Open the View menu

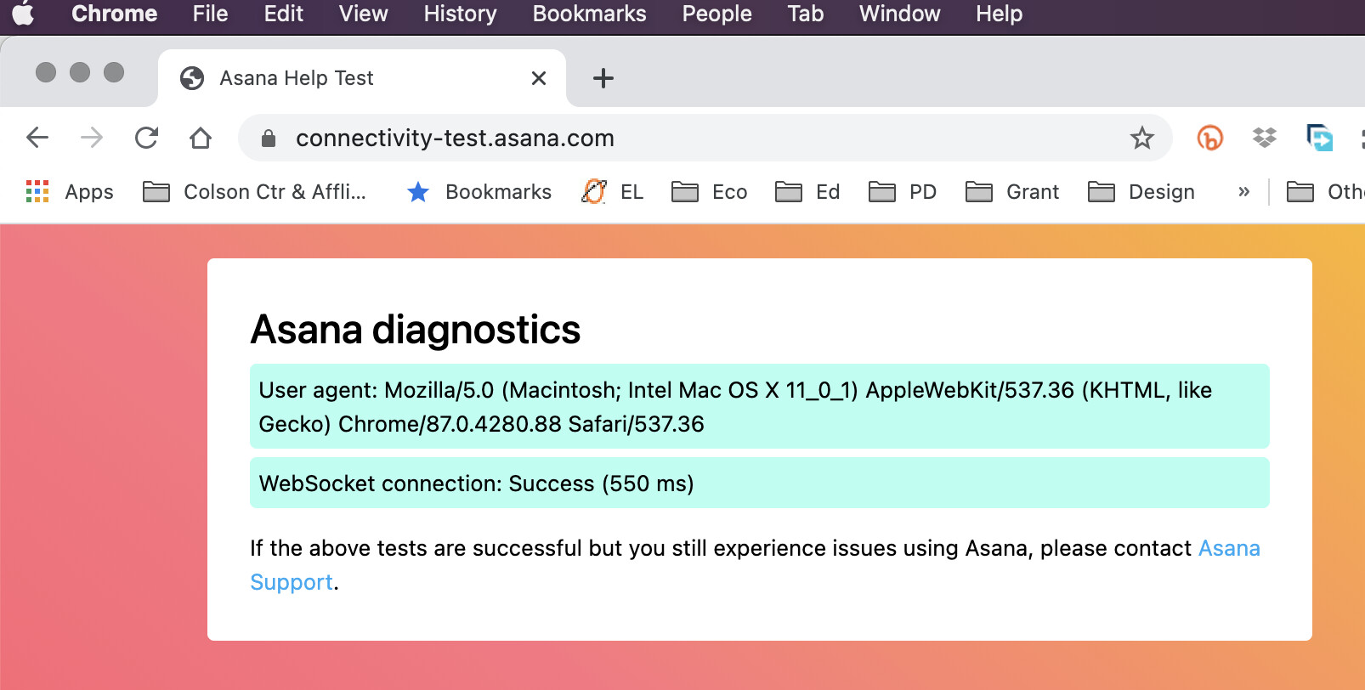click(363, 14)
